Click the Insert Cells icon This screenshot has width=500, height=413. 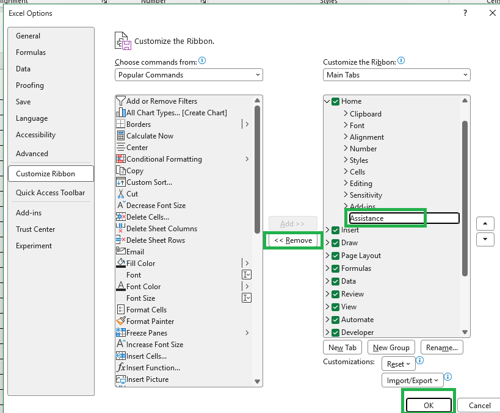point(120,356)
